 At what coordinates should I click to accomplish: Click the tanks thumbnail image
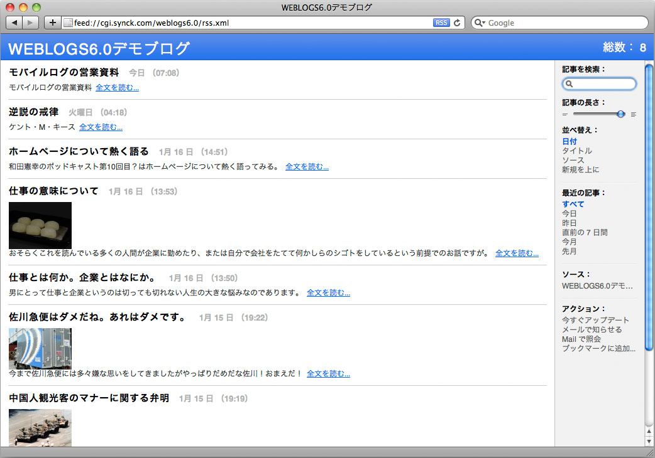pos(40,428)
